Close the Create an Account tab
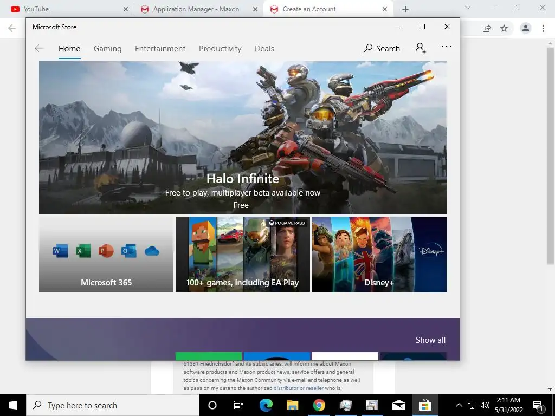The width and height of the screenshot is (555, 416). pyautogui.click(x=385, y=9)
